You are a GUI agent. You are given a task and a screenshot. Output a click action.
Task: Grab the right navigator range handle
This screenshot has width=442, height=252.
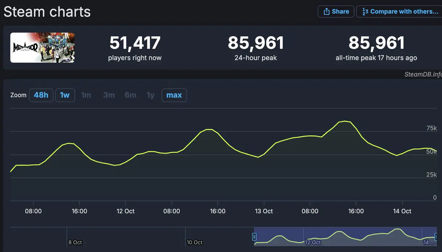(437, 237)
